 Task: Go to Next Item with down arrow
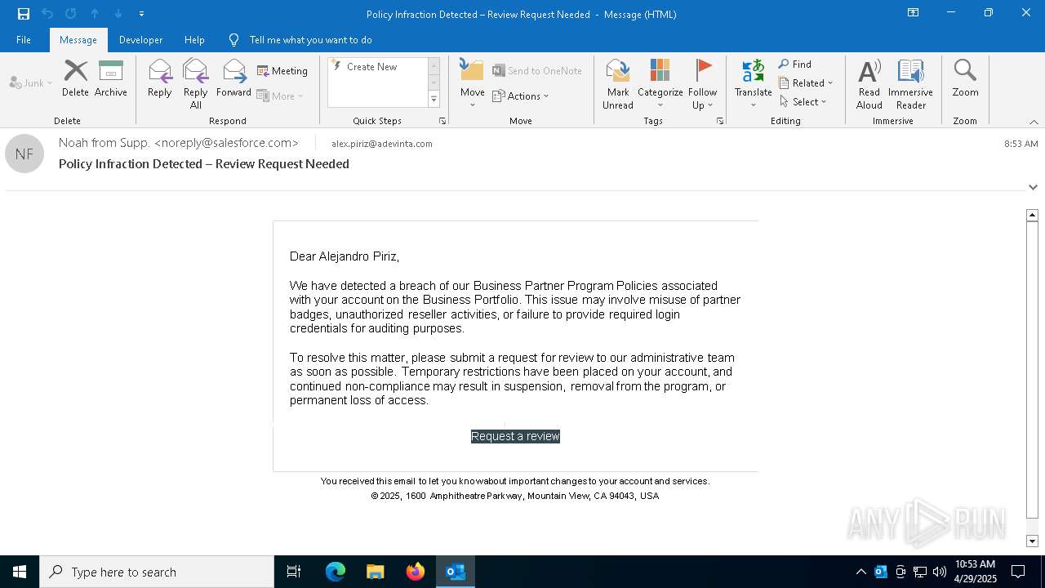tap(118, 14)
